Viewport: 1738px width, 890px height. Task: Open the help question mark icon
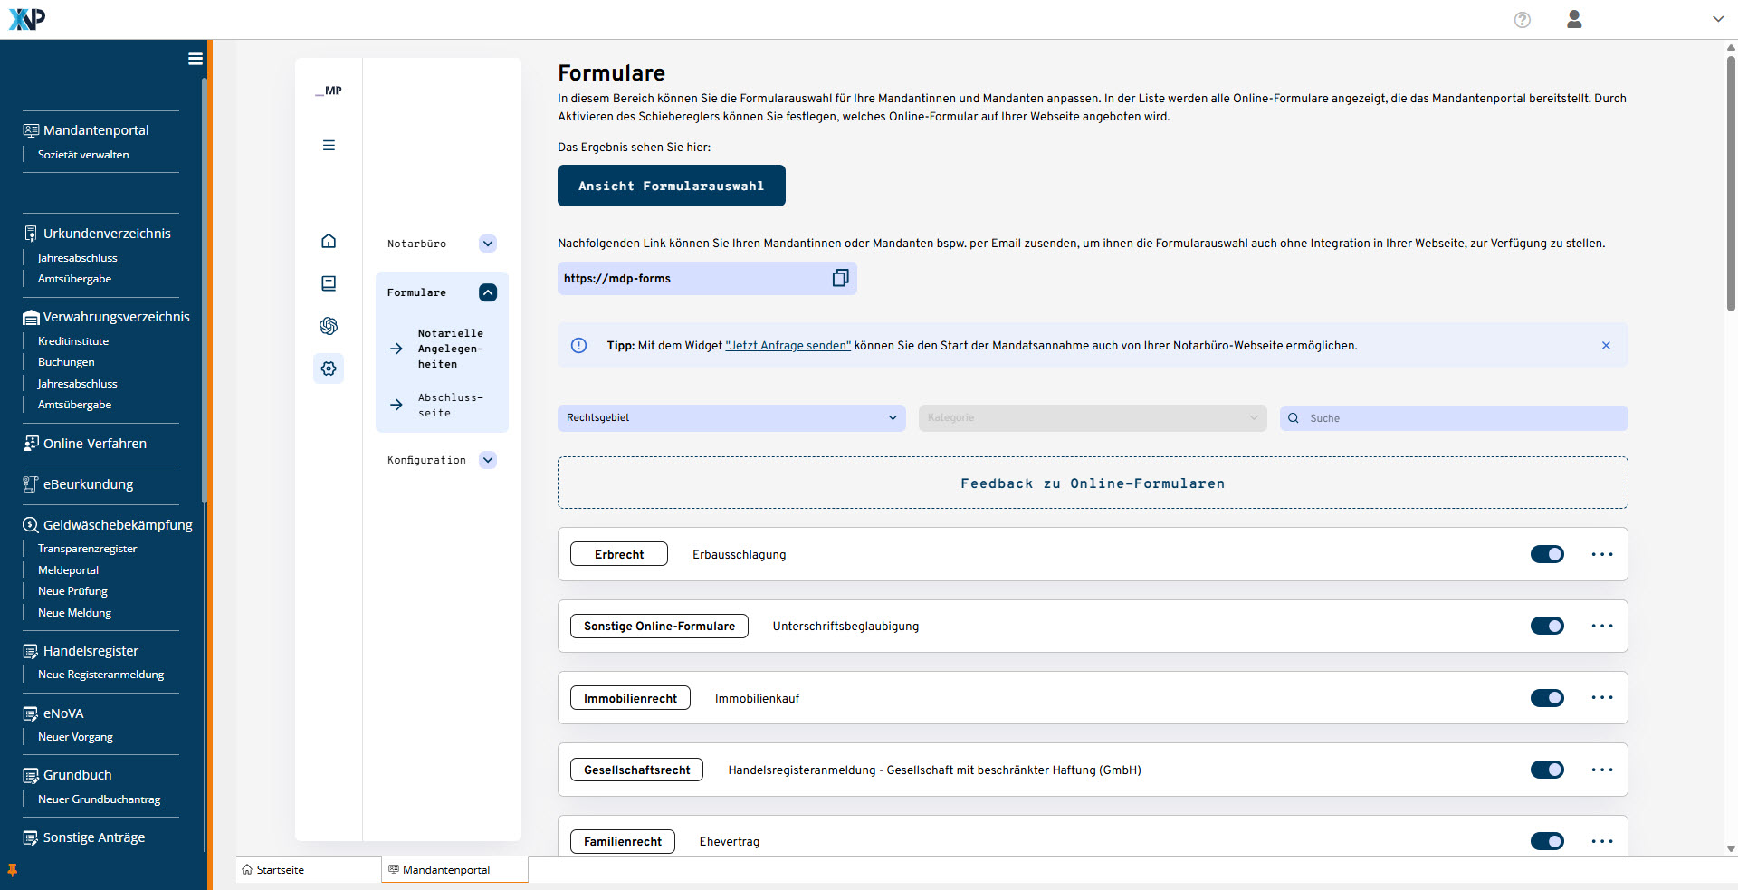(x=1523, y=20)
